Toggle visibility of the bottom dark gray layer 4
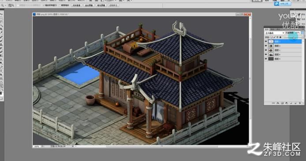 coord(266,59)
